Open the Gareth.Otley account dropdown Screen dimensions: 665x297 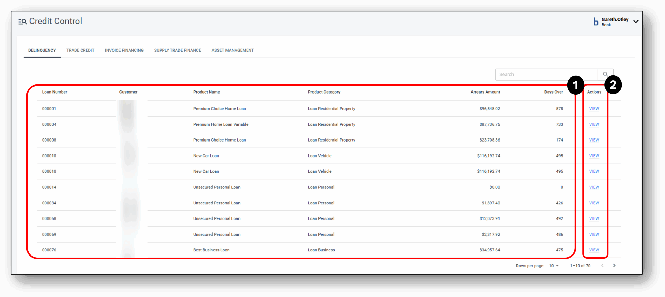click(636, 22)
